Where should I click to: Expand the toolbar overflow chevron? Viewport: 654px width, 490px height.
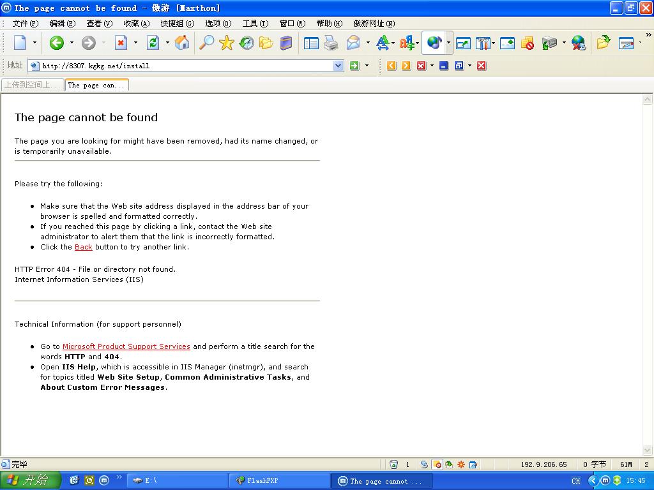coord(649,35)
